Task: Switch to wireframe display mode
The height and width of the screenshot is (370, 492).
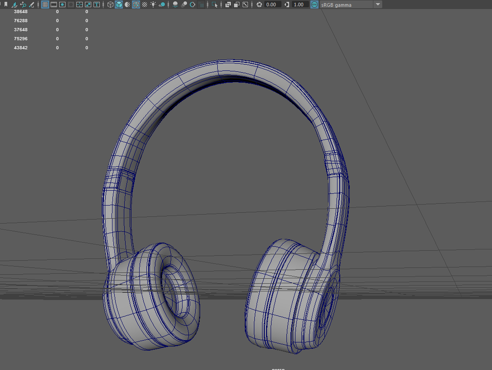Action: [x=110, y=5]
